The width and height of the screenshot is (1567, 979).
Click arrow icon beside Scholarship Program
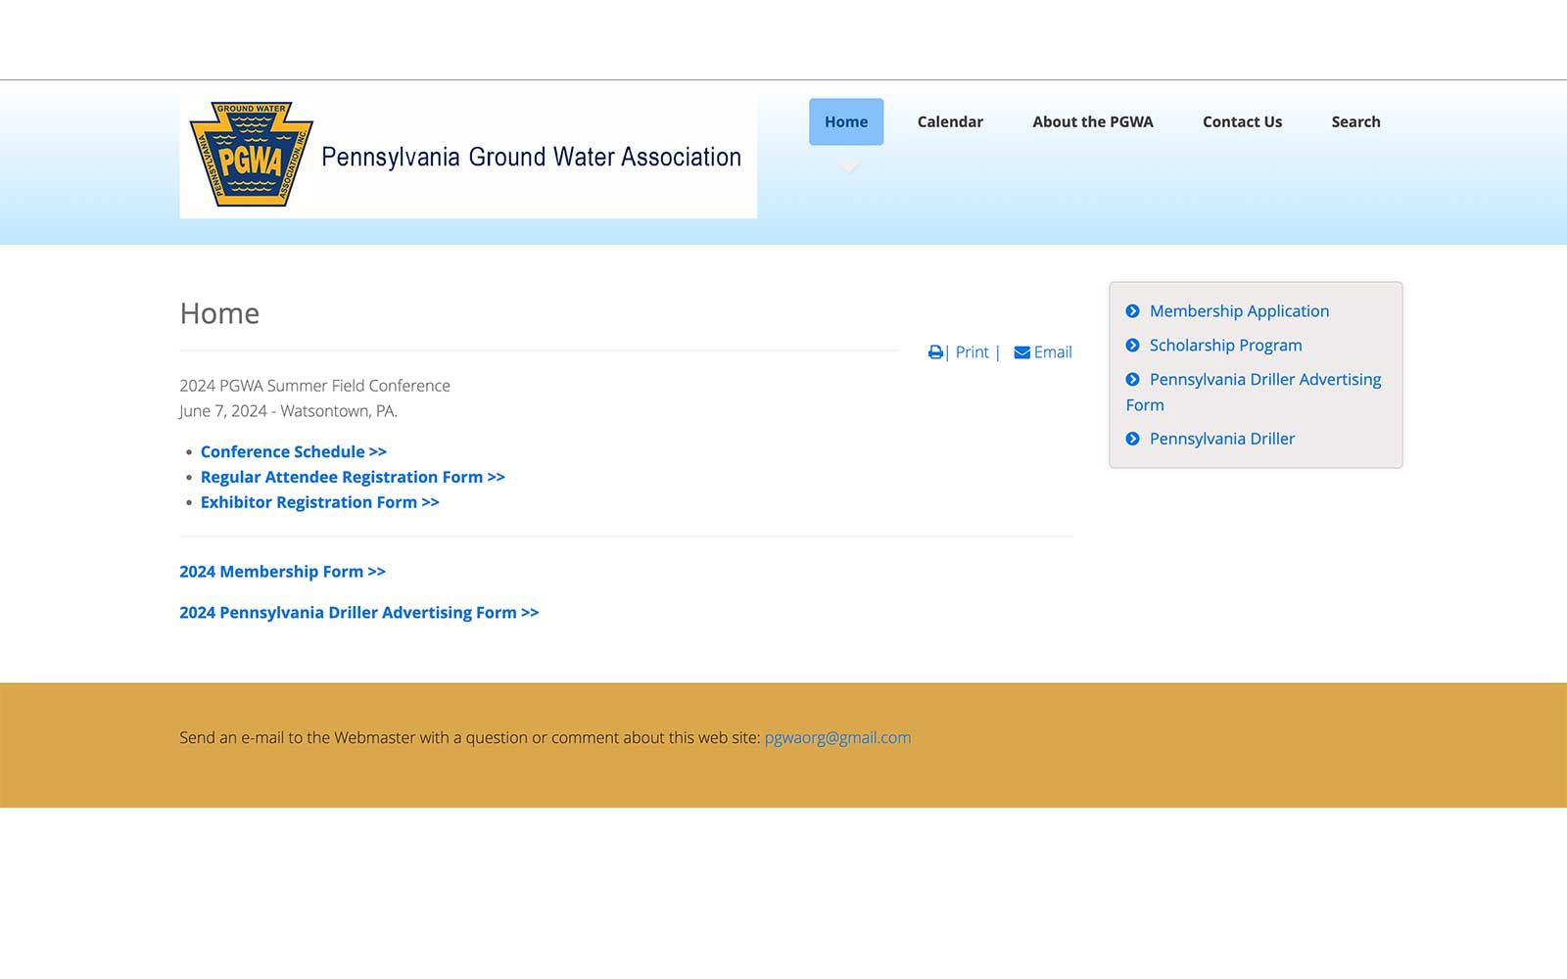pyautogui.click(x=1133, y=346)
